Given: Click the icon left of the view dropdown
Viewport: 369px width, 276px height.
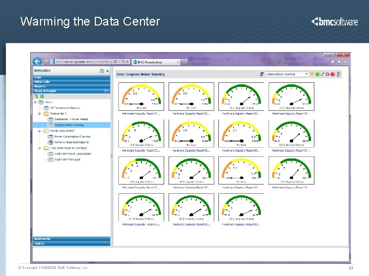Looking at the screenshot, I should pos(261,74).
